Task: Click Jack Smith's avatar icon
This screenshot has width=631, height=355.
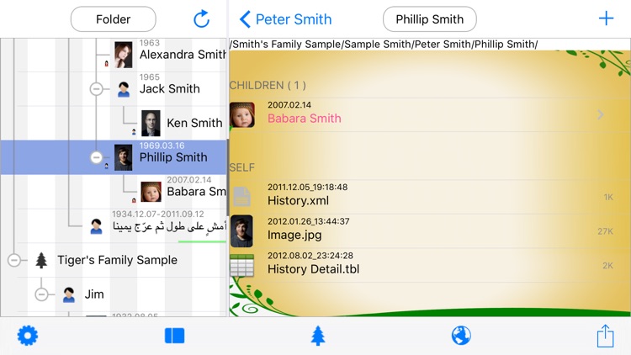Action: coord(124,89)
